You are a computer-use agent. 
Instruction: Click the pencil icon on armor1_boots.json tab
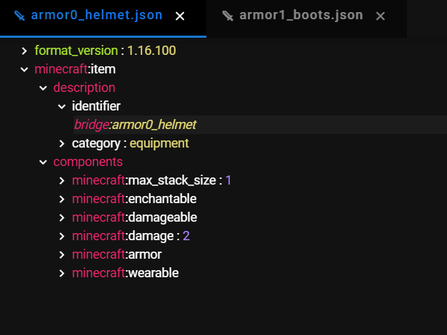(x=228, y=16)
